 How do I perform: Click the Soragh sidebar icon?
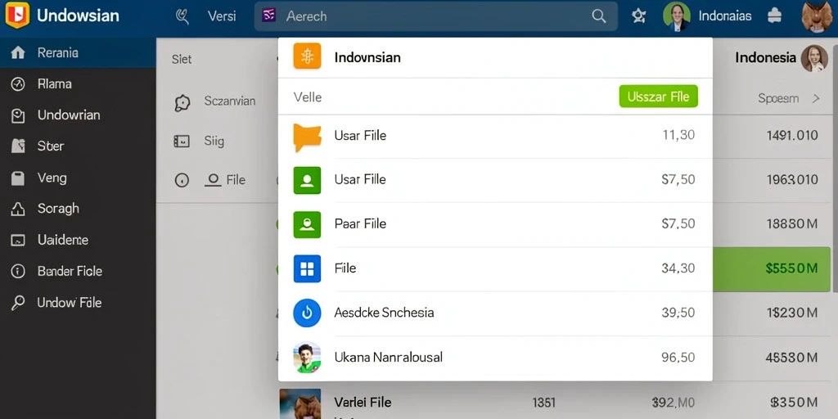18,209
